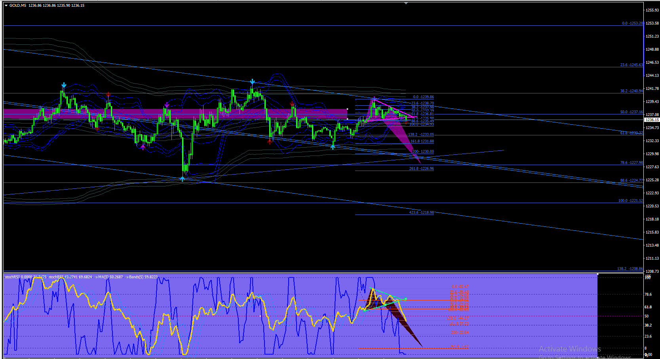660x359 pixels.
Task: Click the GOLD,M5 chart title
Action: pos(18,6)
